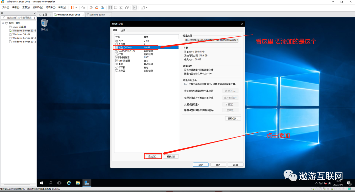Screen dimensions: 355x192
Task: Close the library panel with X
Action: [35, 13]
